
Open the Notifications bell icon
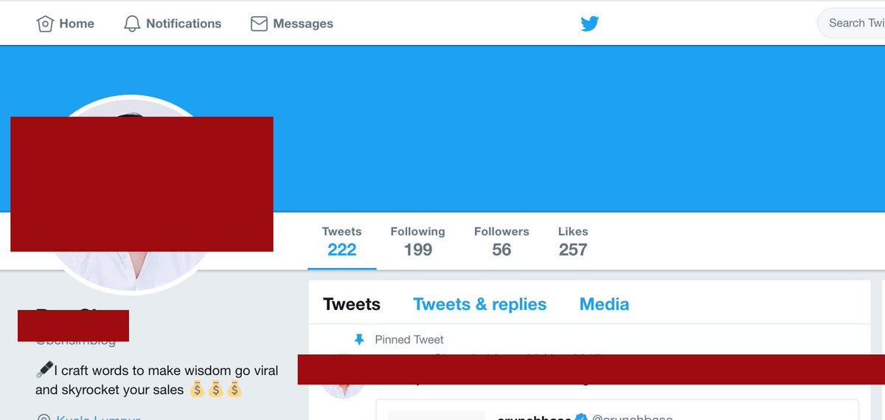tap(132, 24)
